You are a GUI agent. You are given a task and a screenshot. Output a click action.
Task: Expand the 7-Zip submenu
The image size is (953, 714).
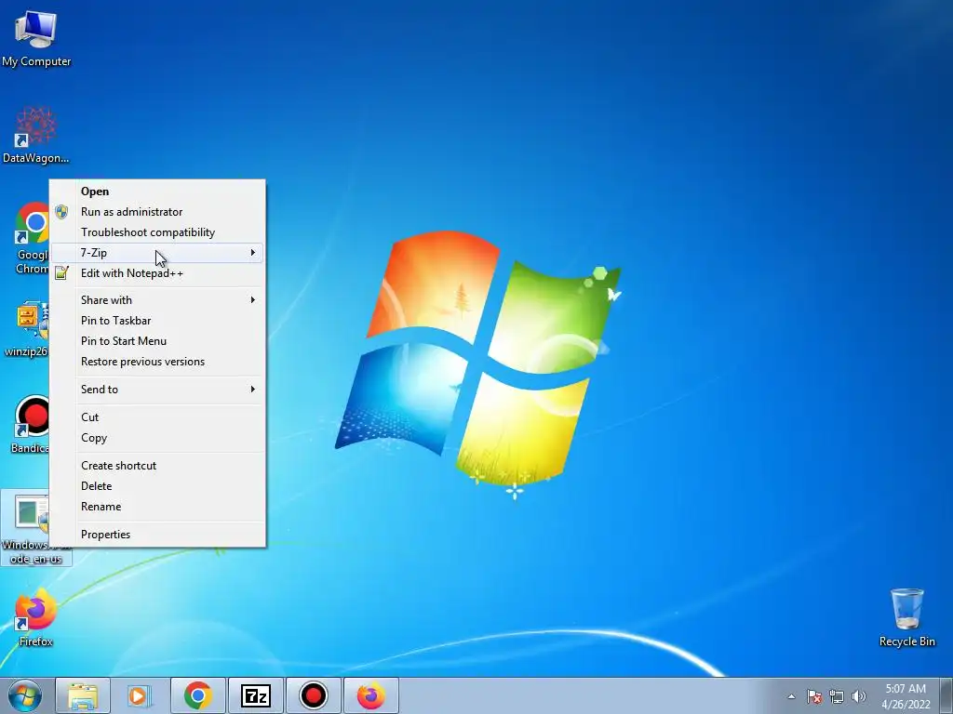click(x=156, y=253)
